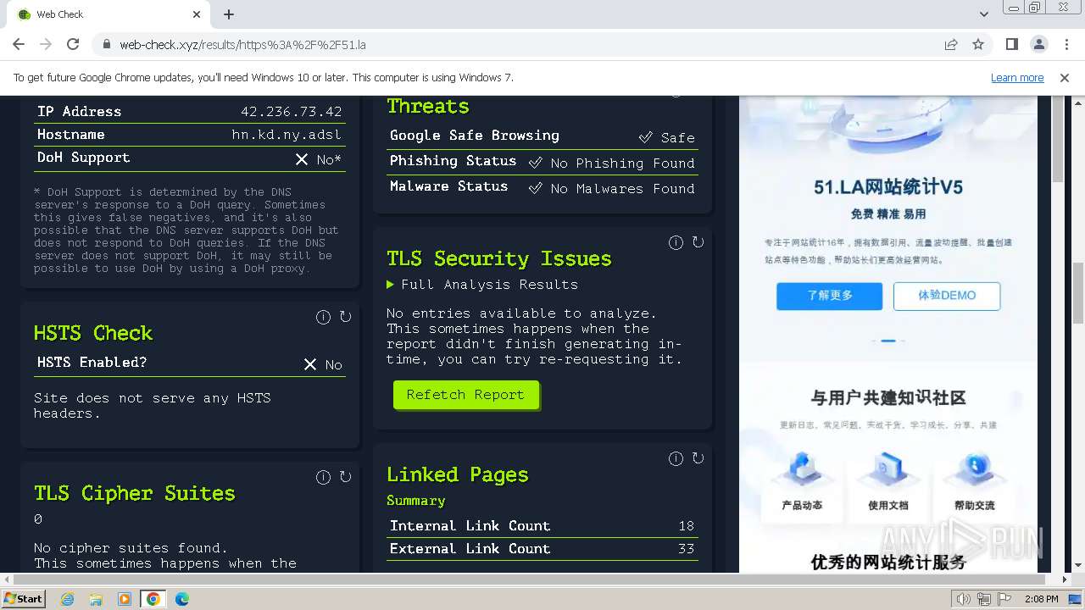Click the External Link Count row
Viewport: 1085px width, 610px height.
click(542, 549)
